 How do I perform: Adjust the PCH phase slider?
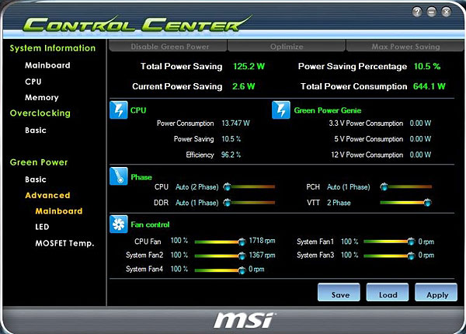(406, 187)
